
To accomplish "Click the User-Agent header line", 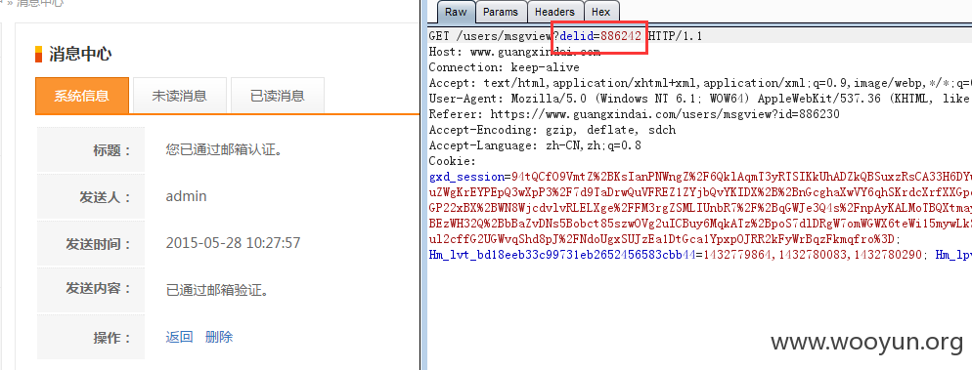I will 700,99.
